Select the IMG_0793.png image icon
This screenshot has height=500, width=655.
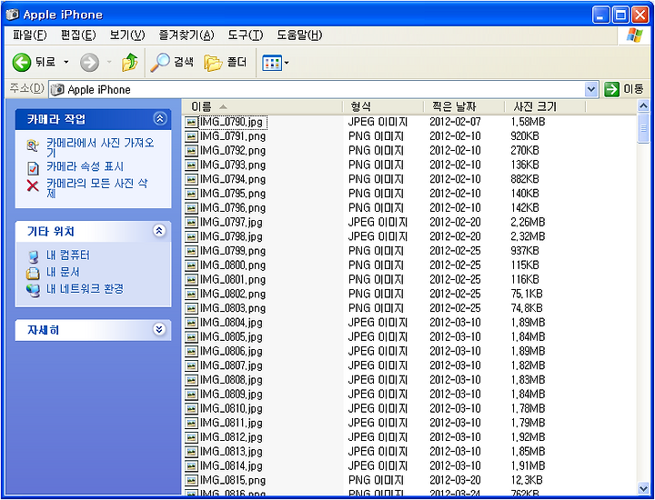191,165
